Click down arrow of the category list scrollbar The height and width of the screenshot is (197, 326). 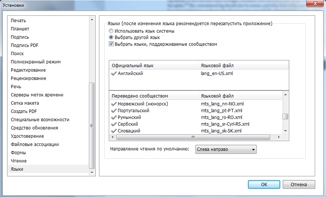pos(92,173)
